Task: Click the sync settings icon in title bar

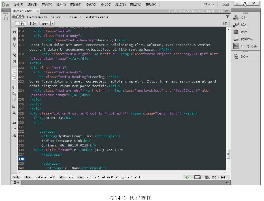Action: tap(226, 4)
